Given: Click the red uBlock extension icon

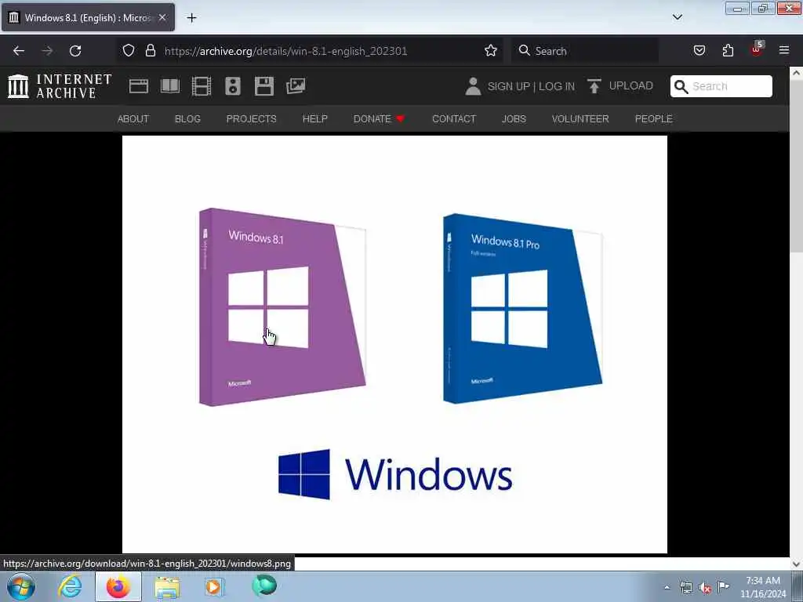Looking at the screenshot, I should coord(757,49).
